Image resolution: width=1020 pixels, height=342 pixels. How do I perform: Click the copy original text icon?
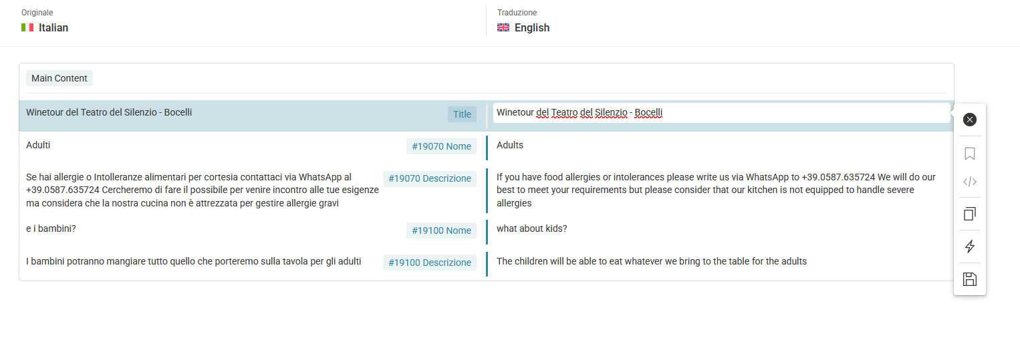970,214
